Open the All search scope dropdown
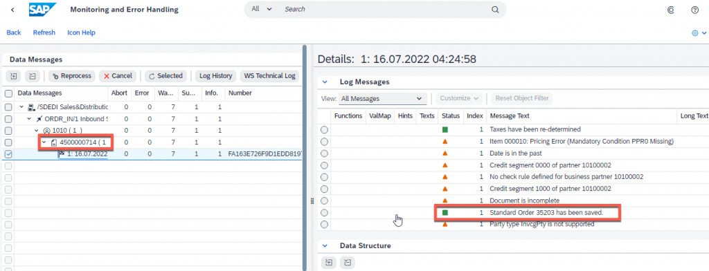 click(262, 9)
